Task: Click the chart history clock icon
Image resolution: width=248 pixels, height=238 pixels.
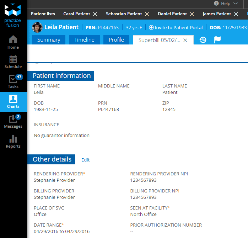Action: click(x=203, y=40)
